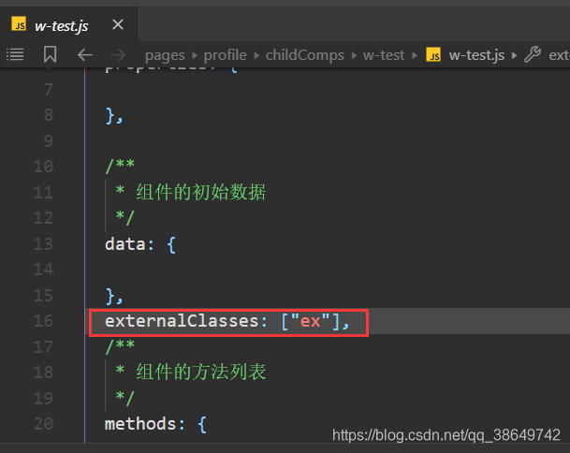
Task: Expand breadcrumb arrow after childComps
Action: click(x=354, y=55)
